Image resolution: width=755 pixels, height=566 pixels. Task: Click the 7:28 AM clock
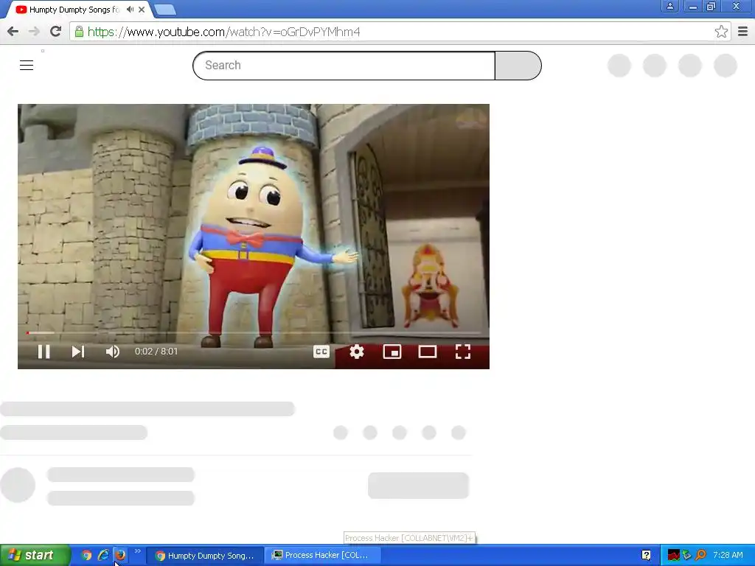tap(728, 556)
